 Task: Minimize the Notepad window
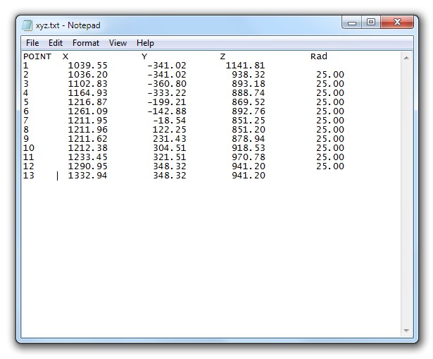[x=353, y=23]
